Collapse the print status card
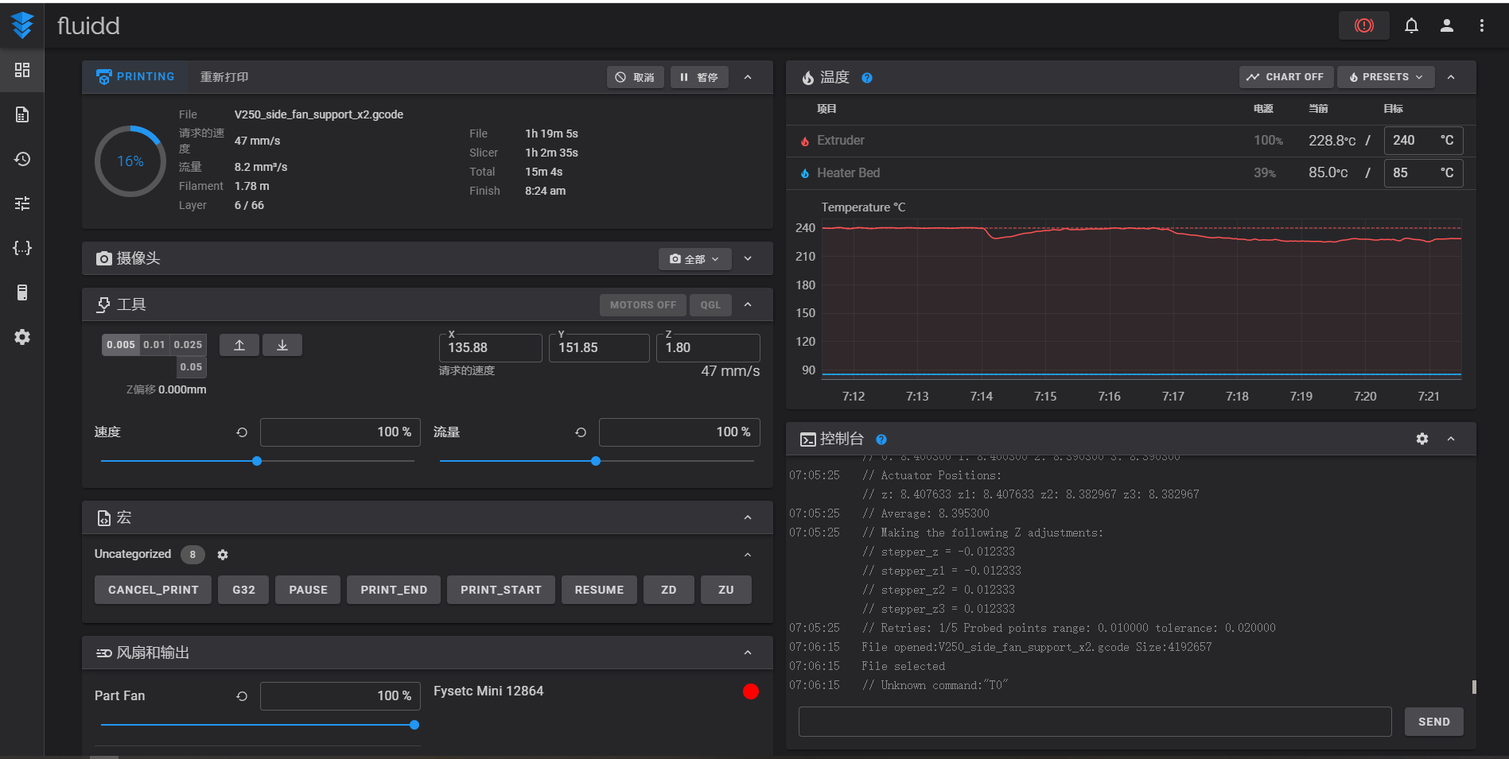 click(748, 77)
